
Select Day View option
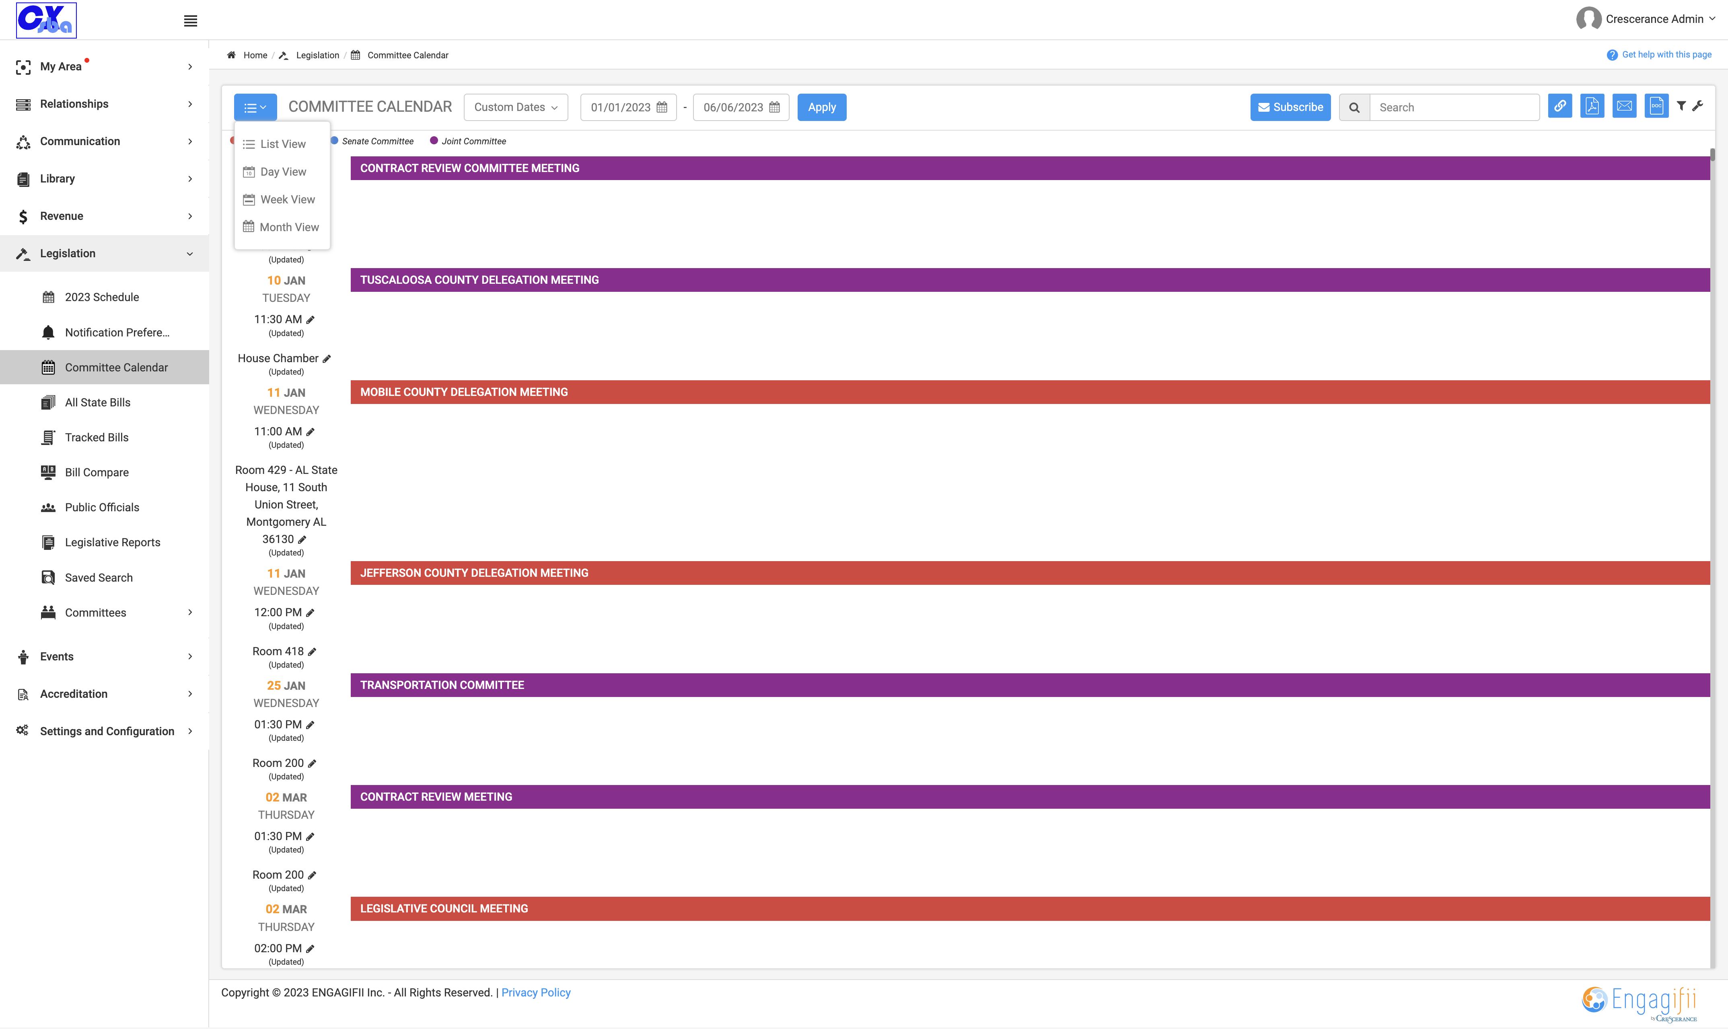point(282,172)
